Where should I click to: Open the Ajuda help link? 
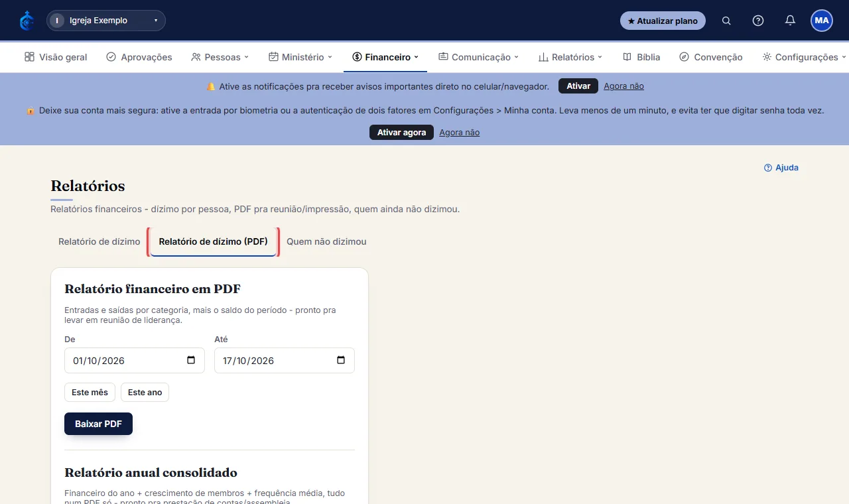pos(781,168)
